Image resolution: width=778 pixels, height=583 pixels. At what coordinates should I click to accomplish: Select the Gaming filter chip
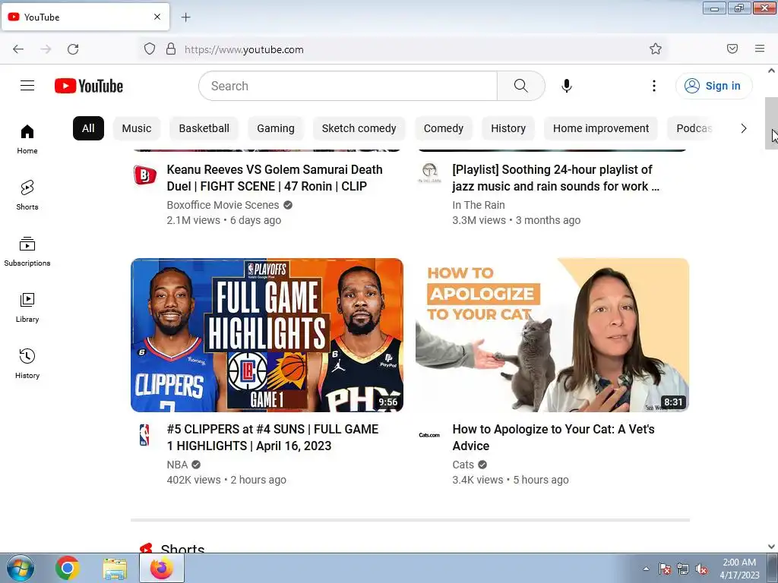tap(275, 128)
